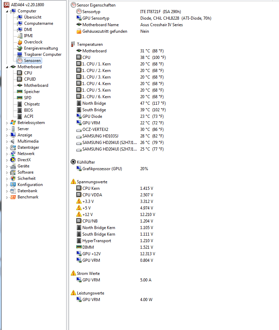Click the Sicherheit shield icon

[x=13, y=178]
